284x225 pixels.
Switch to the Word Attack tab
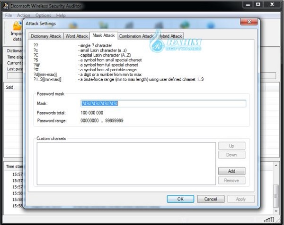click(x=77, y=36)
